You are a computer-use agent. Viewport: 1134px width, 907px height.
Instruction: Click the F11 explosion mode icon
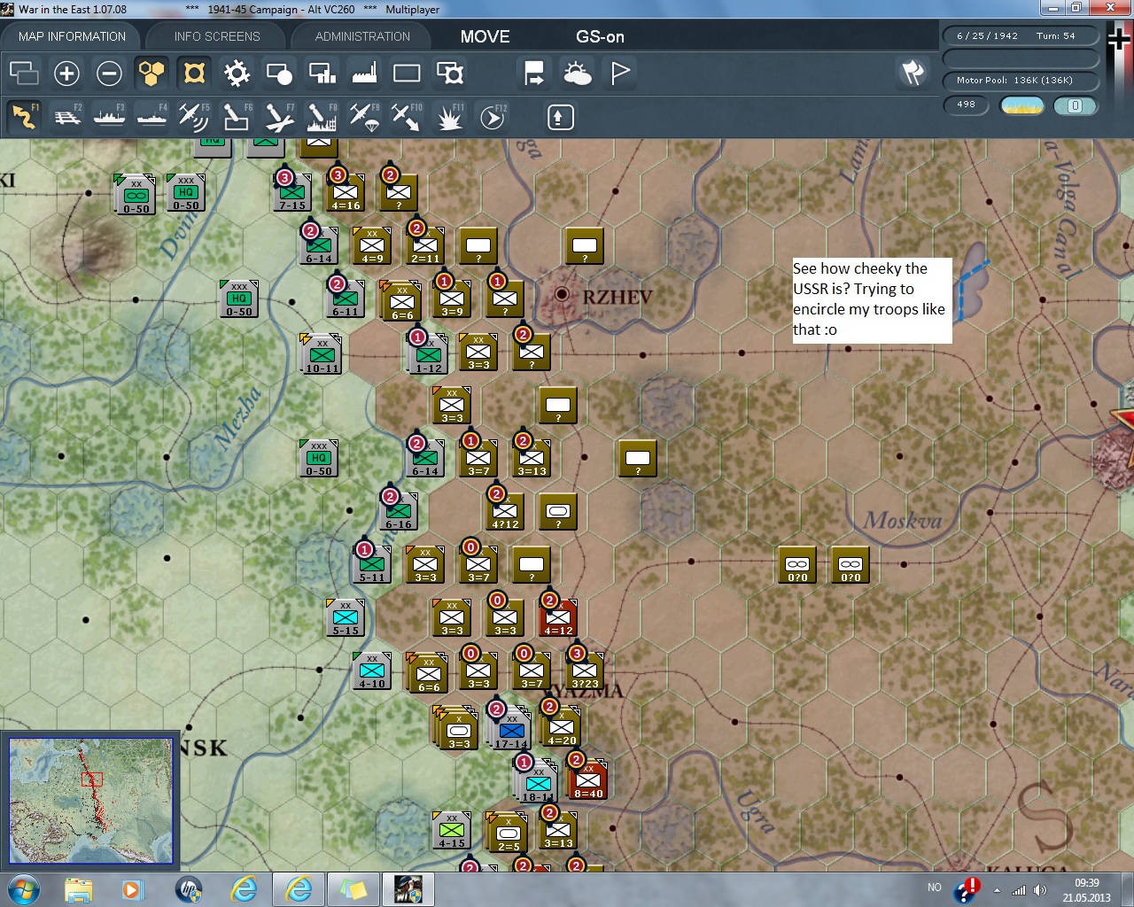[x=449, y=117]
